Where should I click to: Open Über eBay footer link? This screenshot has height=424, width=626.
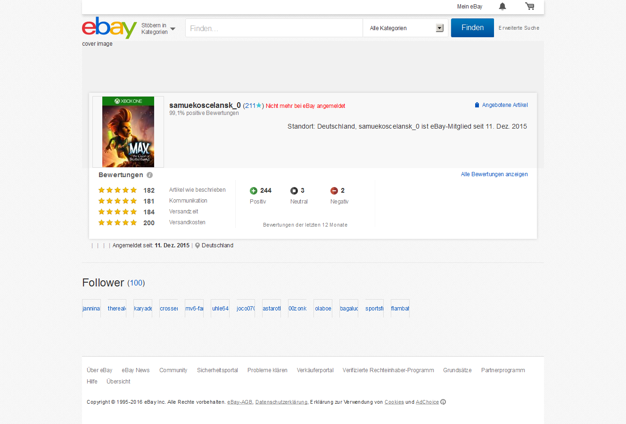pyautogui.click(x=99, y=370)
